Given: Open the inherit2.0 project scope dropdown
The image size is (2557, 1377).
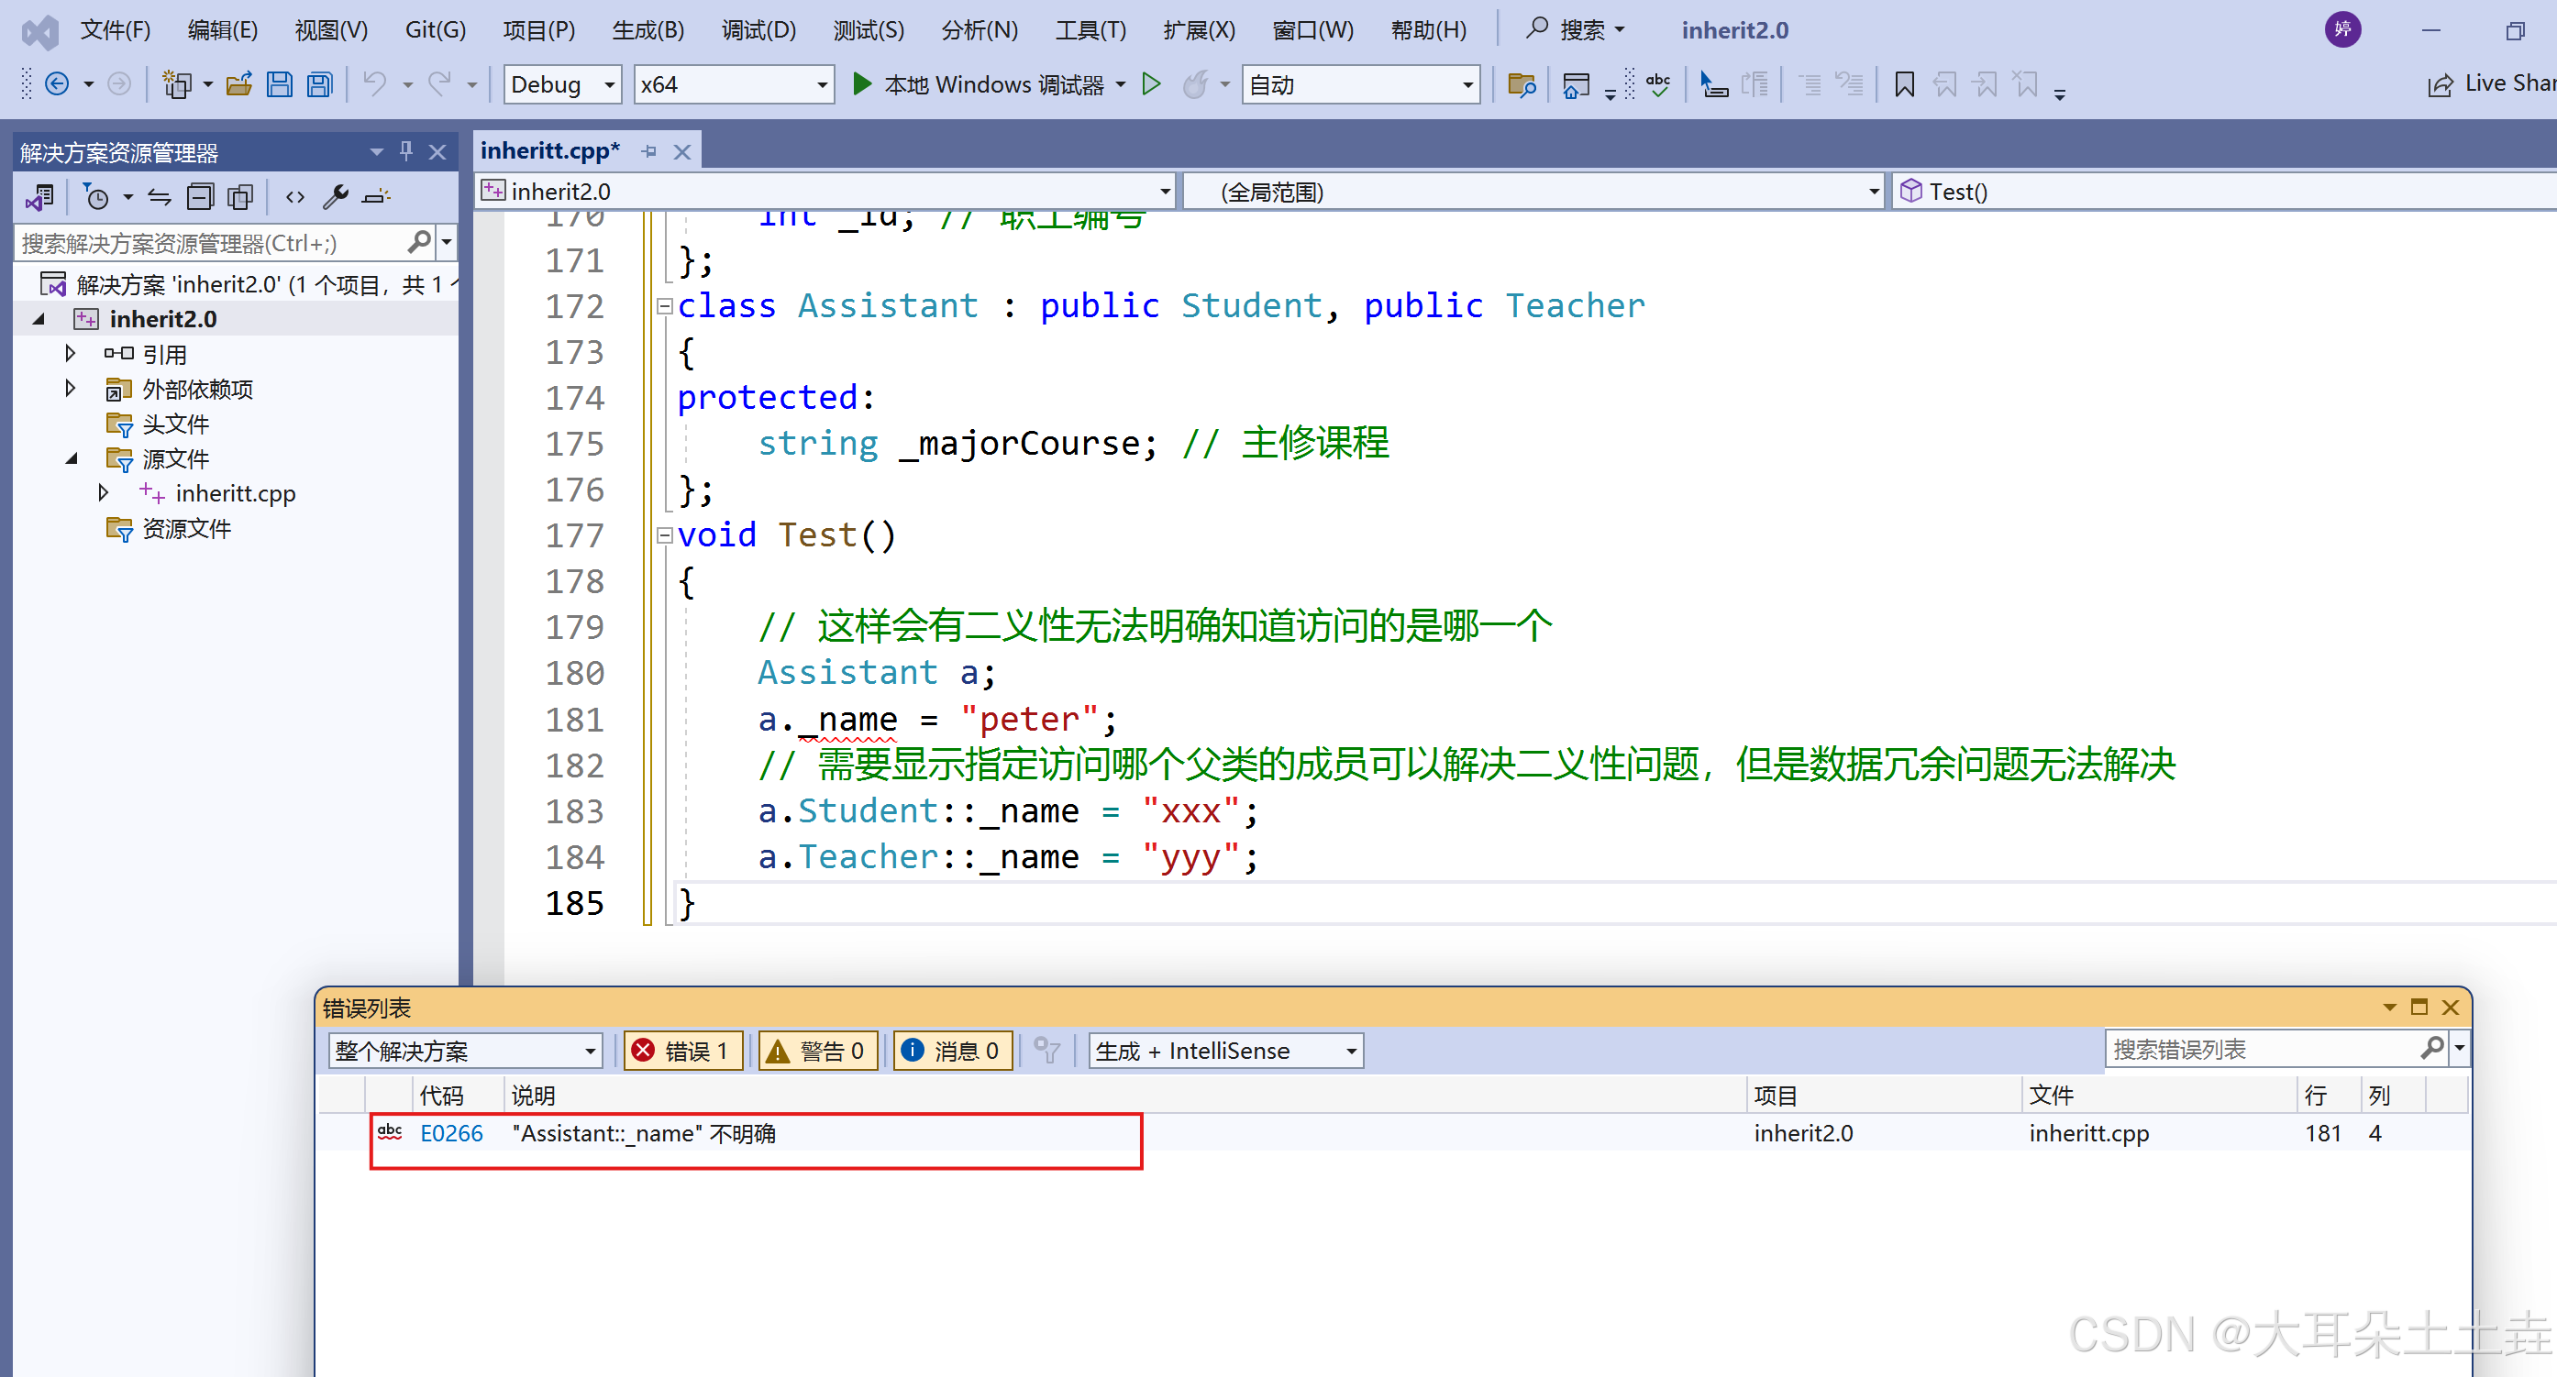Looking at the screenshot, I should click(x=825, y=192).
